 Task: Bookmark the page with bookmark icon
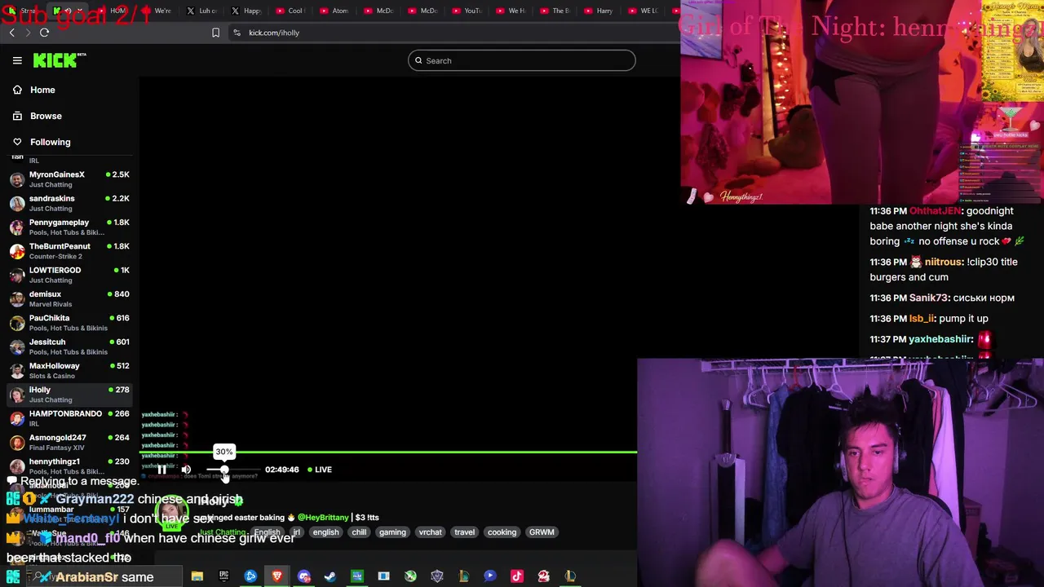click(x=215, y=33)
